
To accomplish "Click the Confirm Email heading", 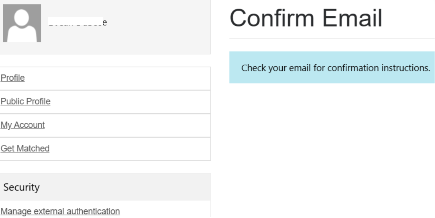I will pos(306,18).
